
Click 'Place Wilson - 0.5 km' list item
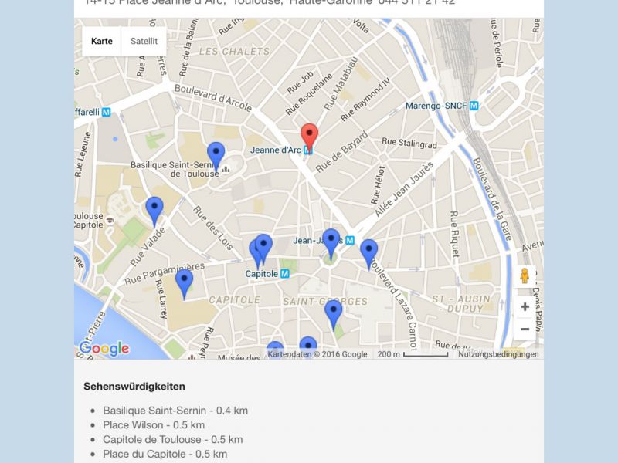coord(154,425)
